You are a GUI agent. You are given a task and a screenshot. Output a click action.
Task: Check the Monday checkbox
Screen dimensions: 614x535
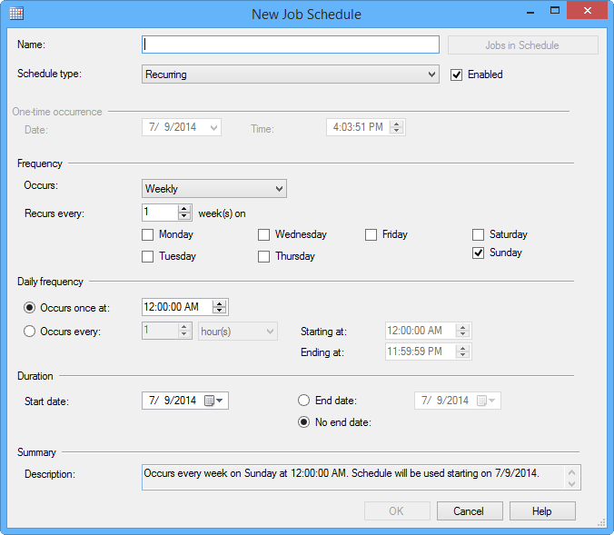148,235
